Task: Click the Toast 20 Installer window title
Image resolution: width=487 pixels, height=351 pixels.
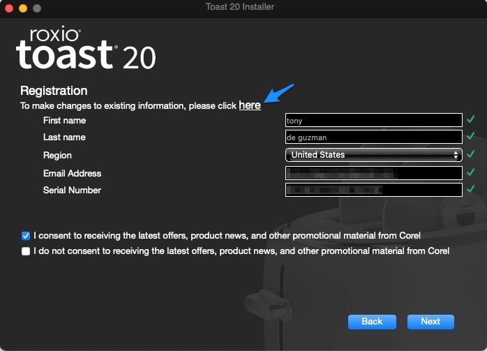Action: click(240, 7)
